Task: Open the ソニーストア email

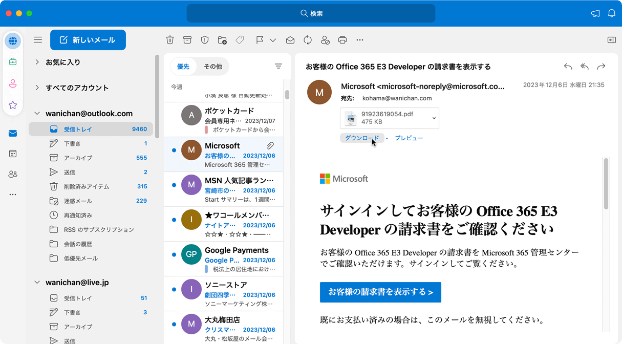Action: 223,293
